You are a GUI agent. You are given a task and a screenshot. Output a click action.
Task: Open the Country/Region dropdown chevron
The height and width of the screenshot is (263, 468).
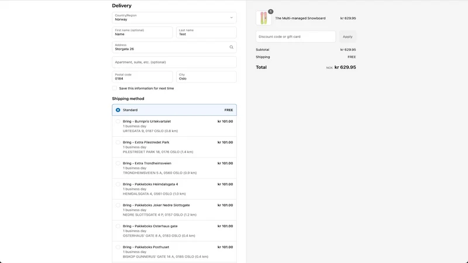(231, 18)
